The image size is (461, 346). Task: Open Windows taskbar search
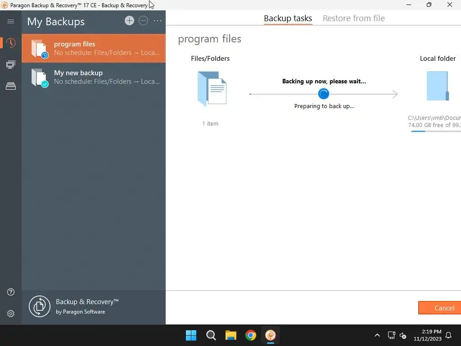(211, 335)
